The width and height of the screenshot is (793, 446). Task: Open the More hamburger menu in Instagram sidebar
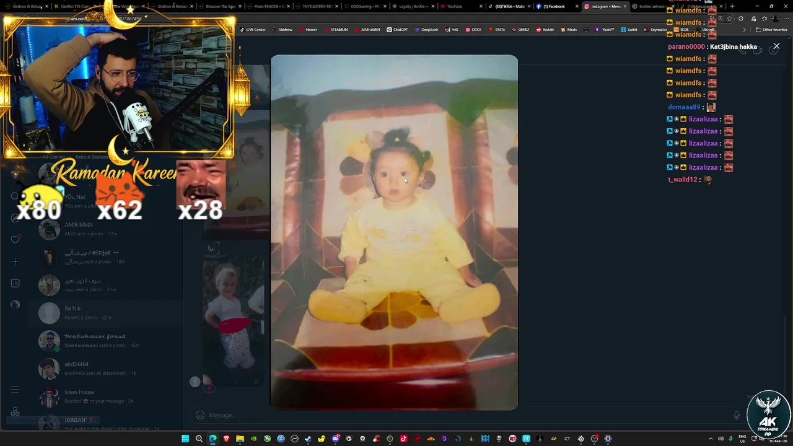15,390
